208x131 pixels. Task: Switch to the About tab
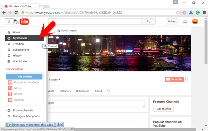tap(98, 91)
